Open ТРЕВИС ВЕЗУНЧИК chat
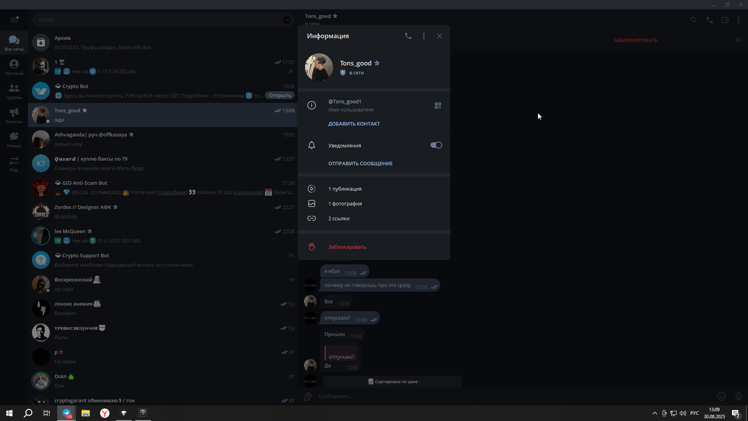748x421 pixels. [163, 333]
